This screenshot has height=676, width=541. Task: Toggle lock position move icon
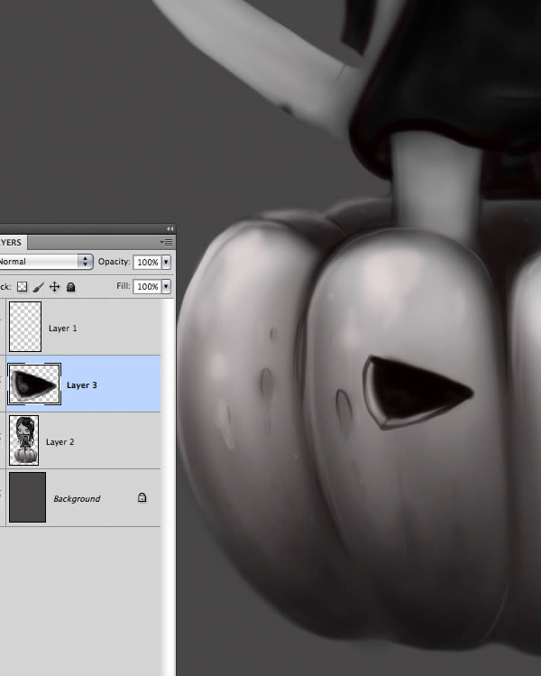(55, 287)
